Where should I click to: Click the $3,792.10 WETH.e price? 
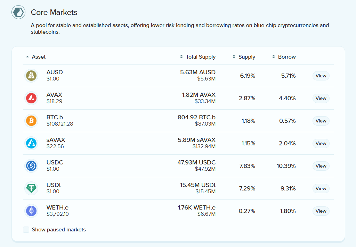point(58,214)
